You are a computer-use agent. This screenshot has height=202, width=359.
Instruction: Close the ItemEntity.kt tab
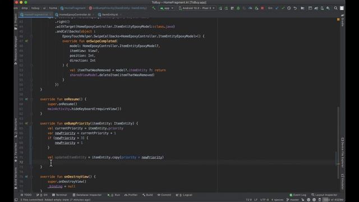[x=121, y=15]
